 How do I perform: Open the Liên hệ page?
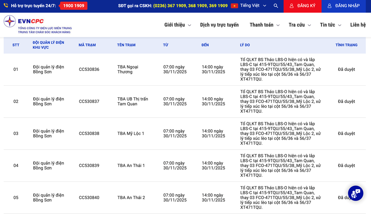358,25
